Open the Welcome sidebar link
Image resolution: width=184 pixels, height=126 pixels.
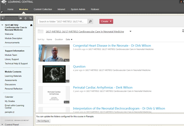coord(9,34)
